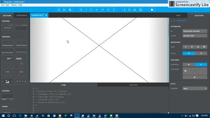Pick the first header section thumbnail
The width and height of the screenshot is (210, 118).
pyautogui.click(x=8, y=27)
